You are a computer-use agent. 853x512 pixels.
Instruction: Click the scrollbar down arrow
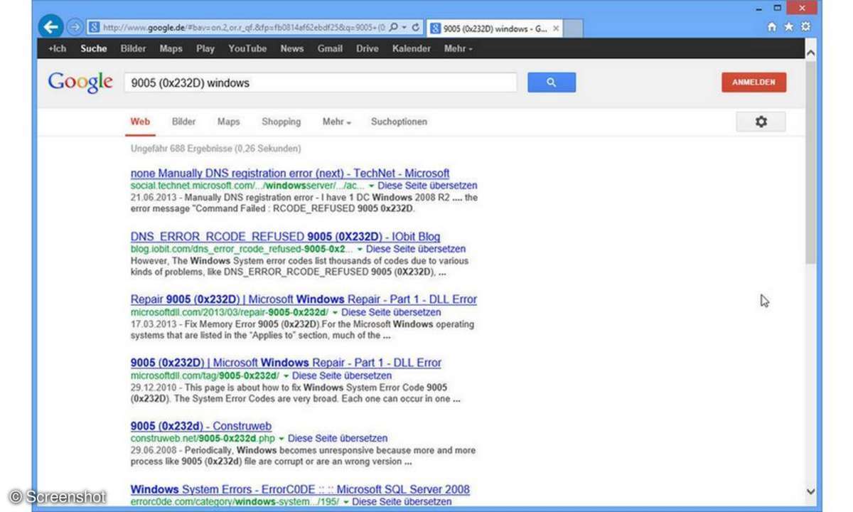tap(810, 492)
